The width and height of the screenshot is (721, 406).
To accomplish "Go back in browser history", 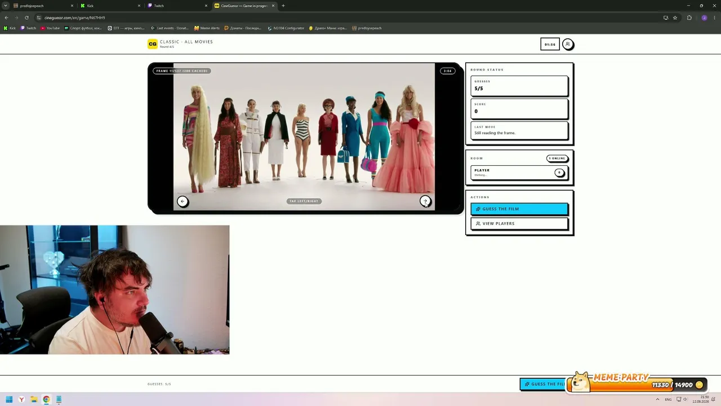I will [6, 17].
